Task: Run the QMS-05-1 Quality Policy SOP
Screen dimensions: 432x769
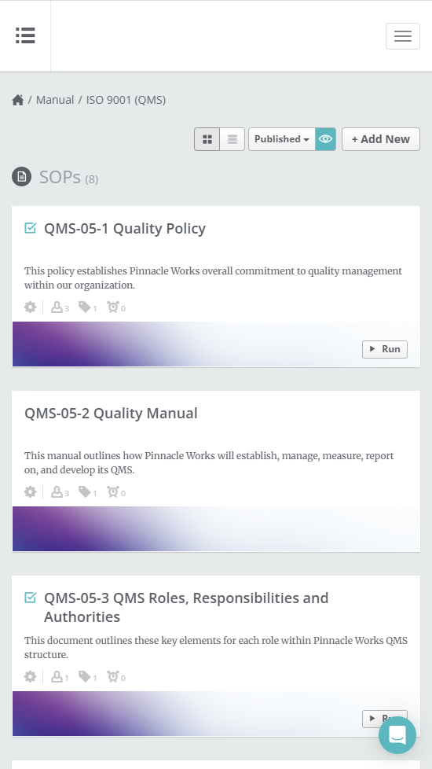Action: [x=385, y=349]
